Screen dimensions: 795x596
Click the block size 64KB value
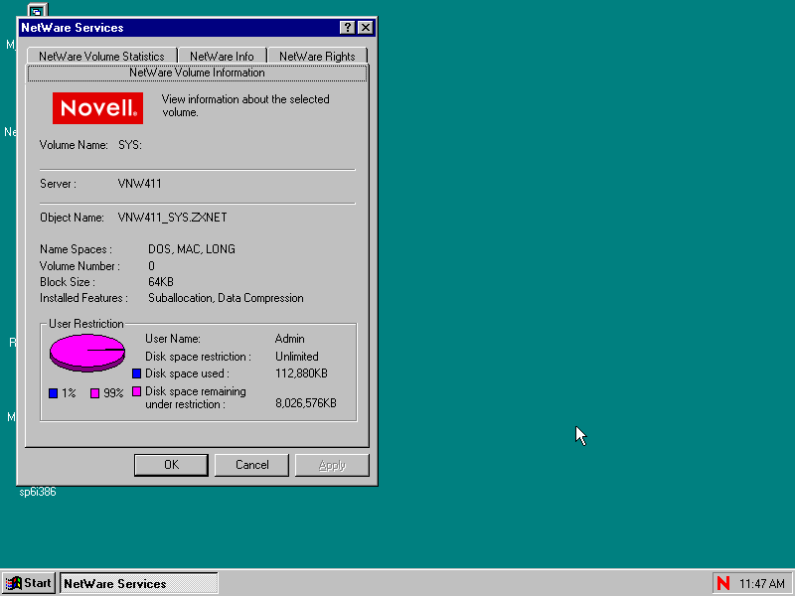[x=161, y=282]
